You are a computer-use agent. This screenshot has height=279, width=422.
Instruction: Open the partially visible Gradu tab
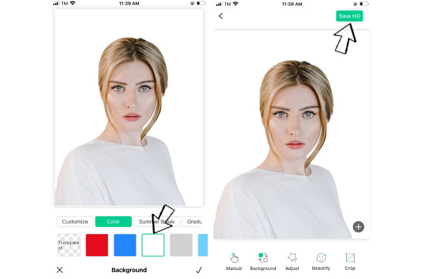pyautogui.click(x=192, y=222)
